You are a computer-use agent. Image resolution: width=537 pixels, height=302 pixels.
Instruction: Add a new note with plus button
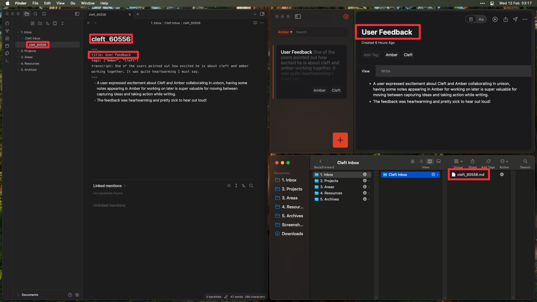(340, 140)
